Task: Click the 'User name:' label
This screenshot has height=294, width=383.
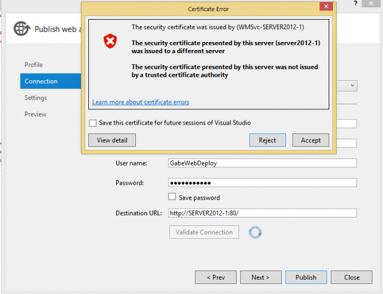Action: click(131, 163)
